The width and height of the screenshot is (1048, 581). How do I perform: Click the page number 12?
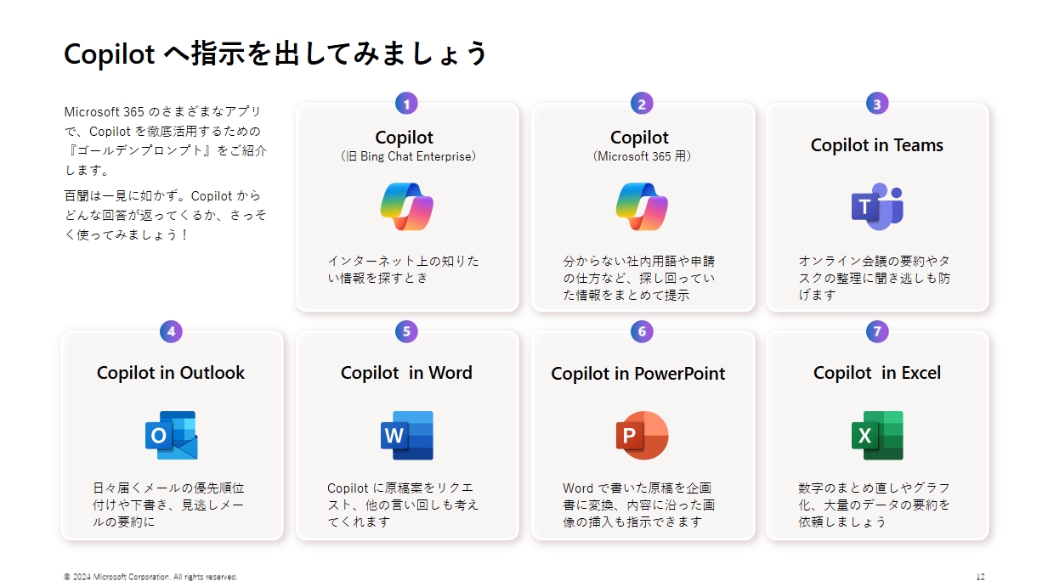(980, 577)
